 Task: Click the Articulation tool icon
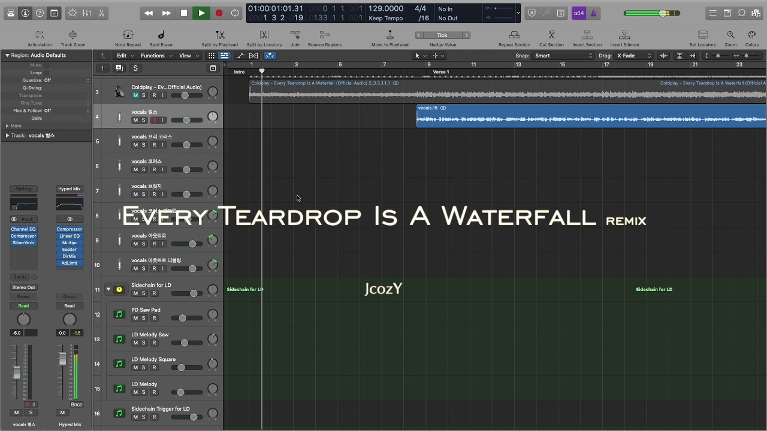(40, 35)
